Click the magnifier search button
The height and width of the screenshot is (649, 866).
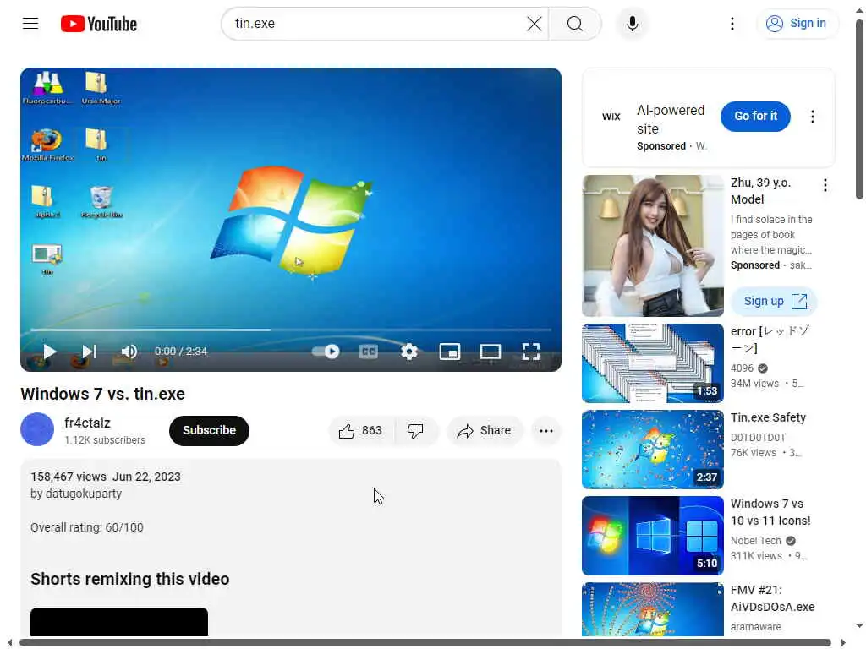[x=575, y=24]
